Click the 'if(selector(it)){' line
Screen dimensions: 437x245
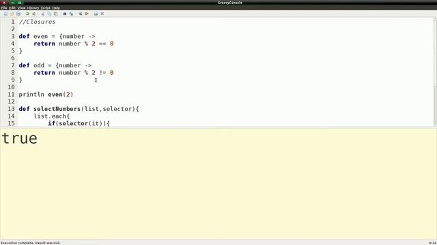79,123
